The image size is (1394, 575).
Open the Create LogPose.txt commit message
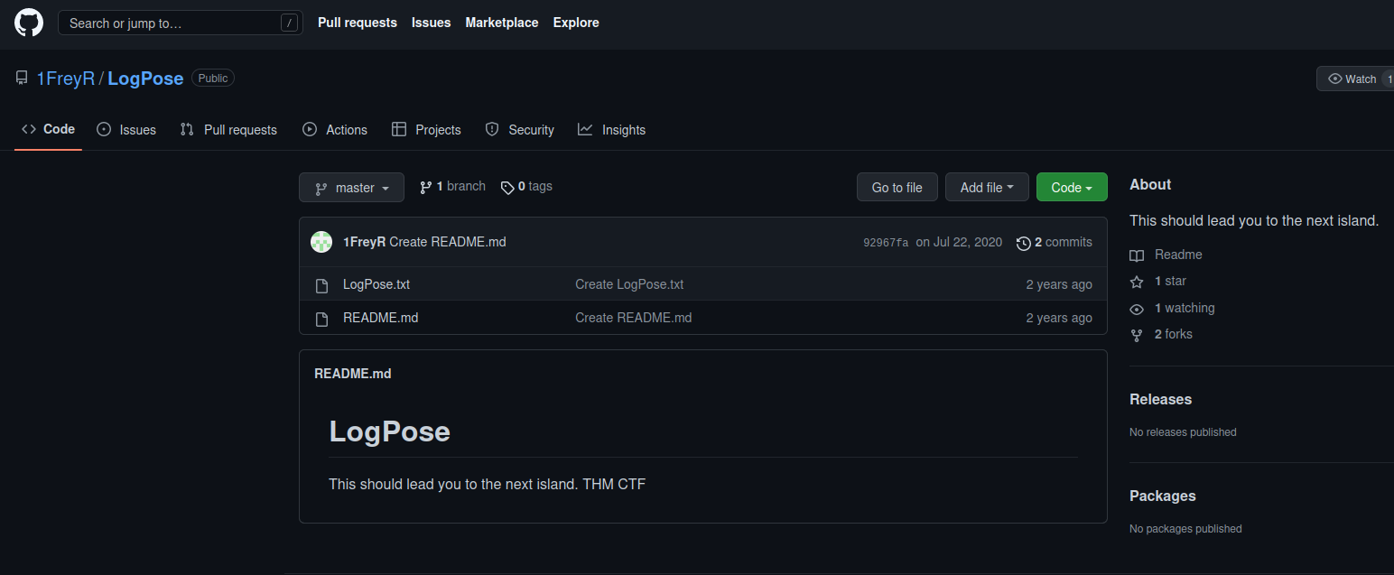tap(629, 284)
